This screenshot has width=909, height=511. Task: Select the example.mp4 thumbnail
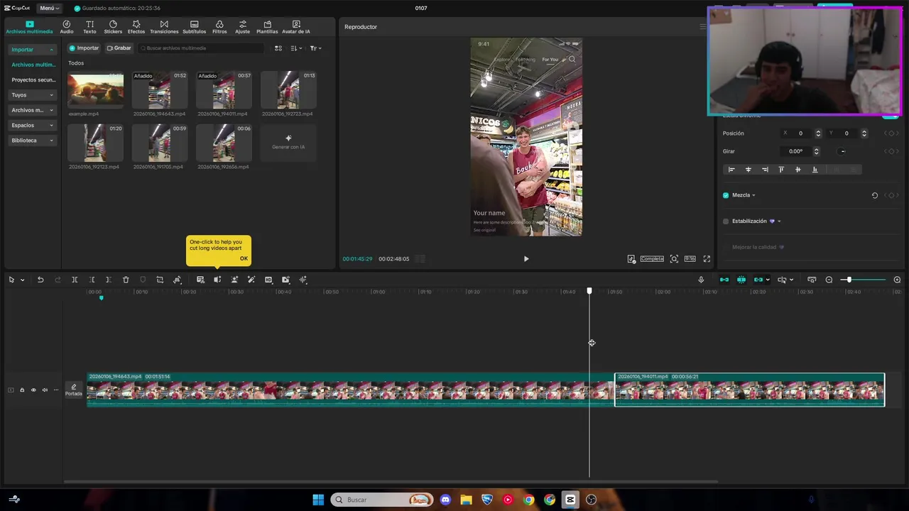95,90
